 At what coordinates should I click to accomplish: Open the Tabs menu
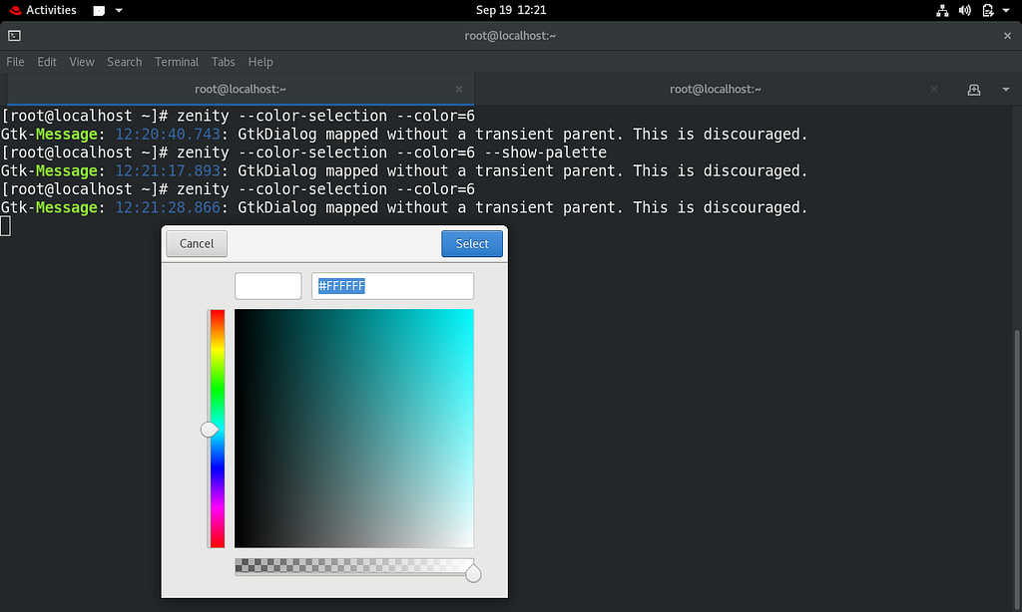click(223, 62)
